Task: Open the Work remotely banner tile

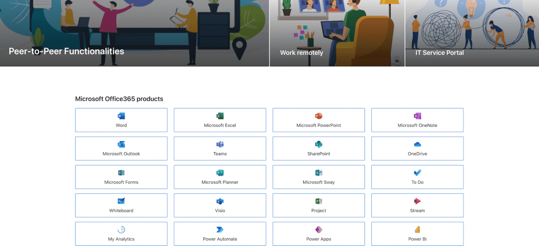Action: [337, 33]
